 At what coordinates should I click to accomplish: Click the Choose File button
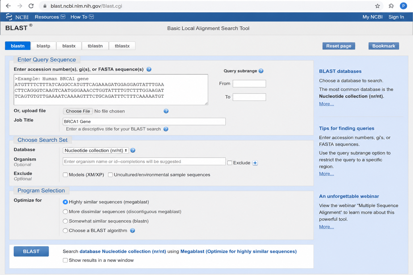(78, 111)
